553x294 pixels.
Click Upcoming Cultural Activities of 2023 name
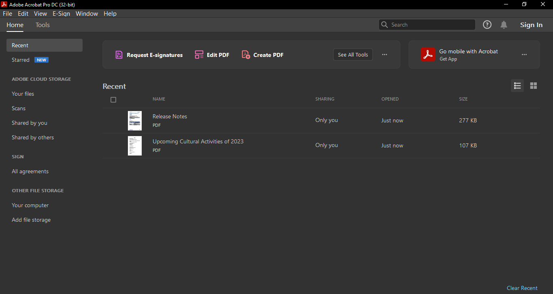[x=198, y=141]
